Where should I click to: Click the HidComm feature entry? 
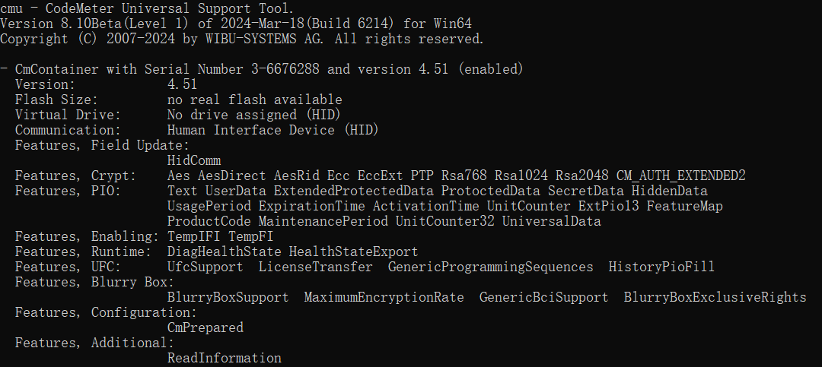tap(194, 160)
